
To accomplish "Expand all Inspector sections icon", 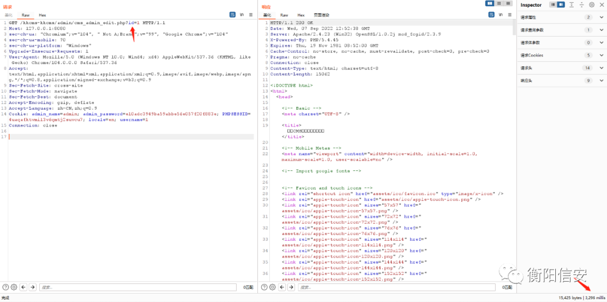I will [572, 4].
